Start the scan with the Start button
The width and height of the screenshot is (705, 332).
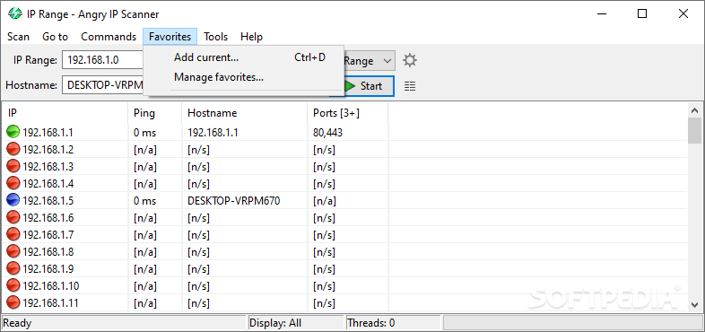point(369,86)
